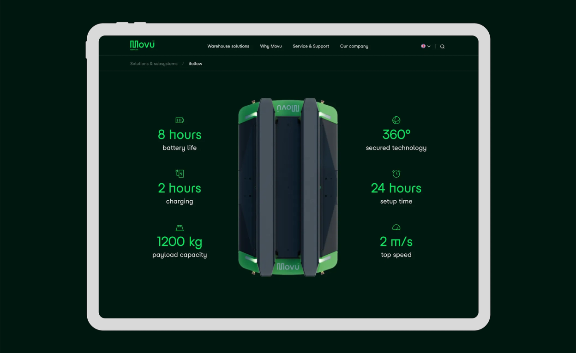This screenshot has height=353, width=576.
Task: Click the "battery life" label
Action: point(180,148)
